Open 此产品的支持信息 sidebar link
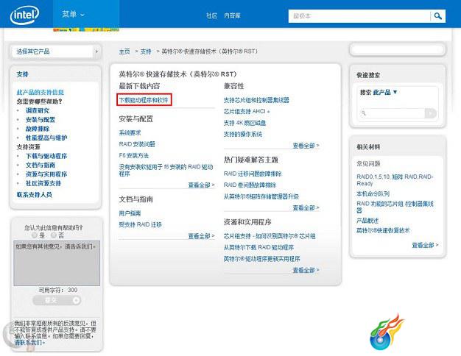 click(x=41, y=92)
